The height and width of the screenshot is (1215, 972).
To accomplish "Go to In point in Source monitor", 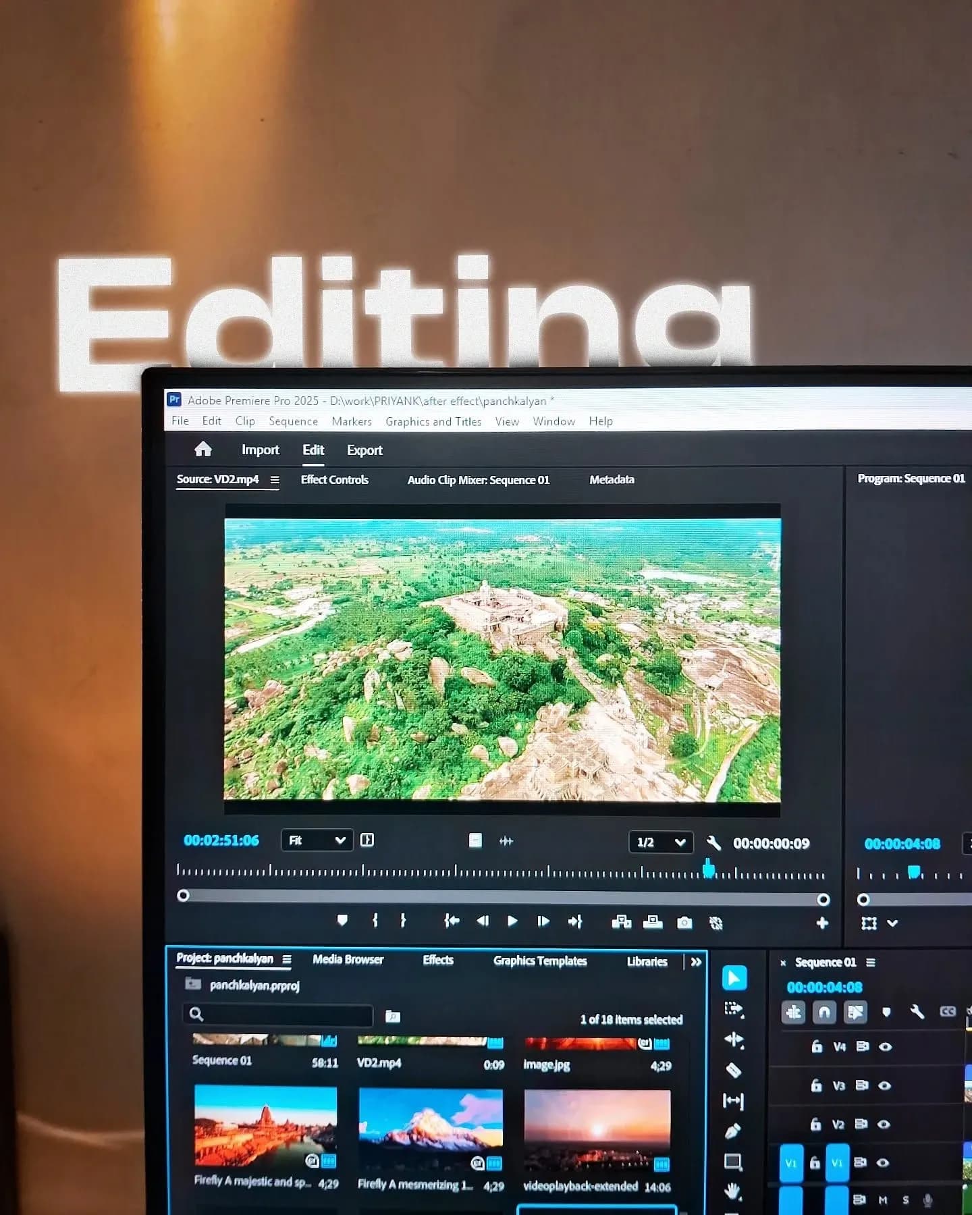I will click(452, 921).
